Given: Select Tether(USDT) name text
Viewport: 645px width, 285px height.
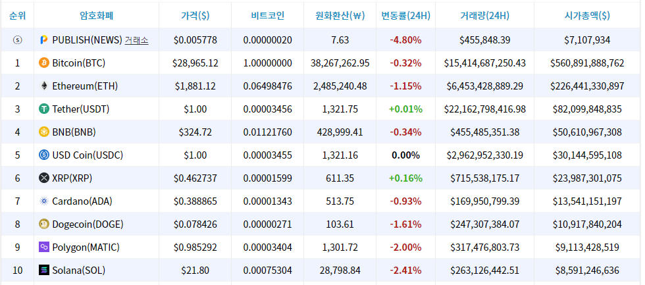Looking at the screenshot, I should coord(80,109).
